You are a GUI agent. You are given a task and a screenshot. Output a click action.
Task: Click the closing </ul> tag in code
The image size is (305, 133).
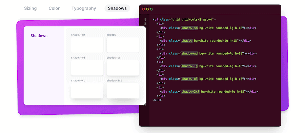coord(157,100)
